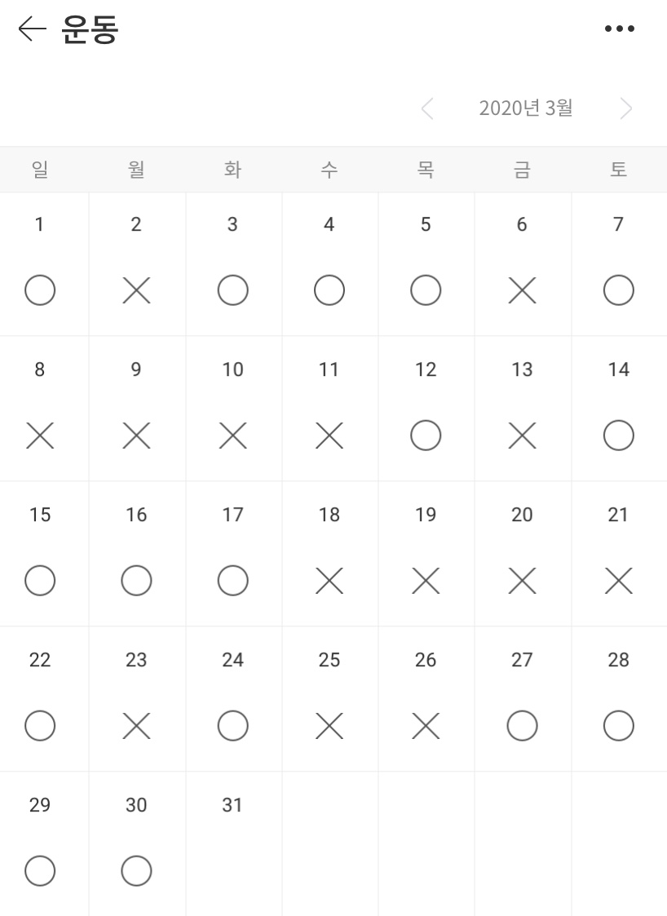Tap the X icon under March 25
The image size is (667, 916).
click(x=329, y=726)
